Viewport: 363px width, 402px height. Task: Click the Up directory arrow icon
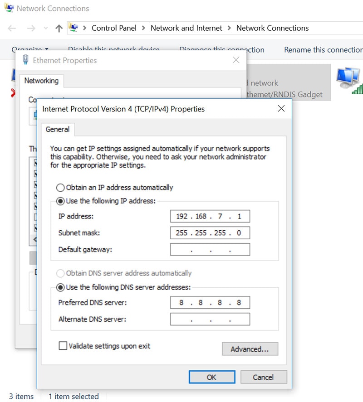[59, 28]
